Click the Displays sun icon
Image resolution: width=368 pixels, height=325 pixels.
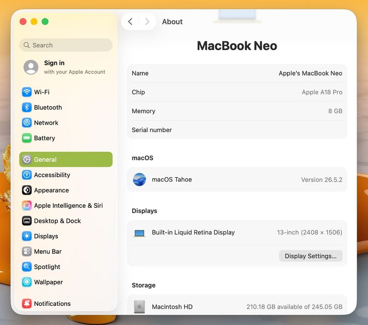coord(27,236)
